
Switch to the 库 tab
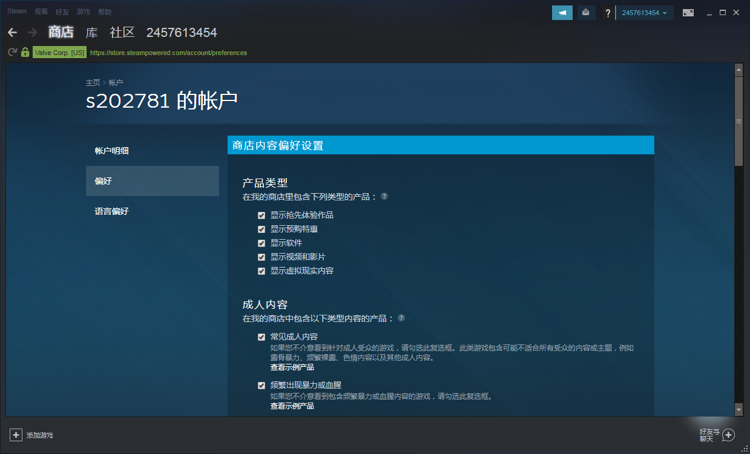(x=91, y=33)
